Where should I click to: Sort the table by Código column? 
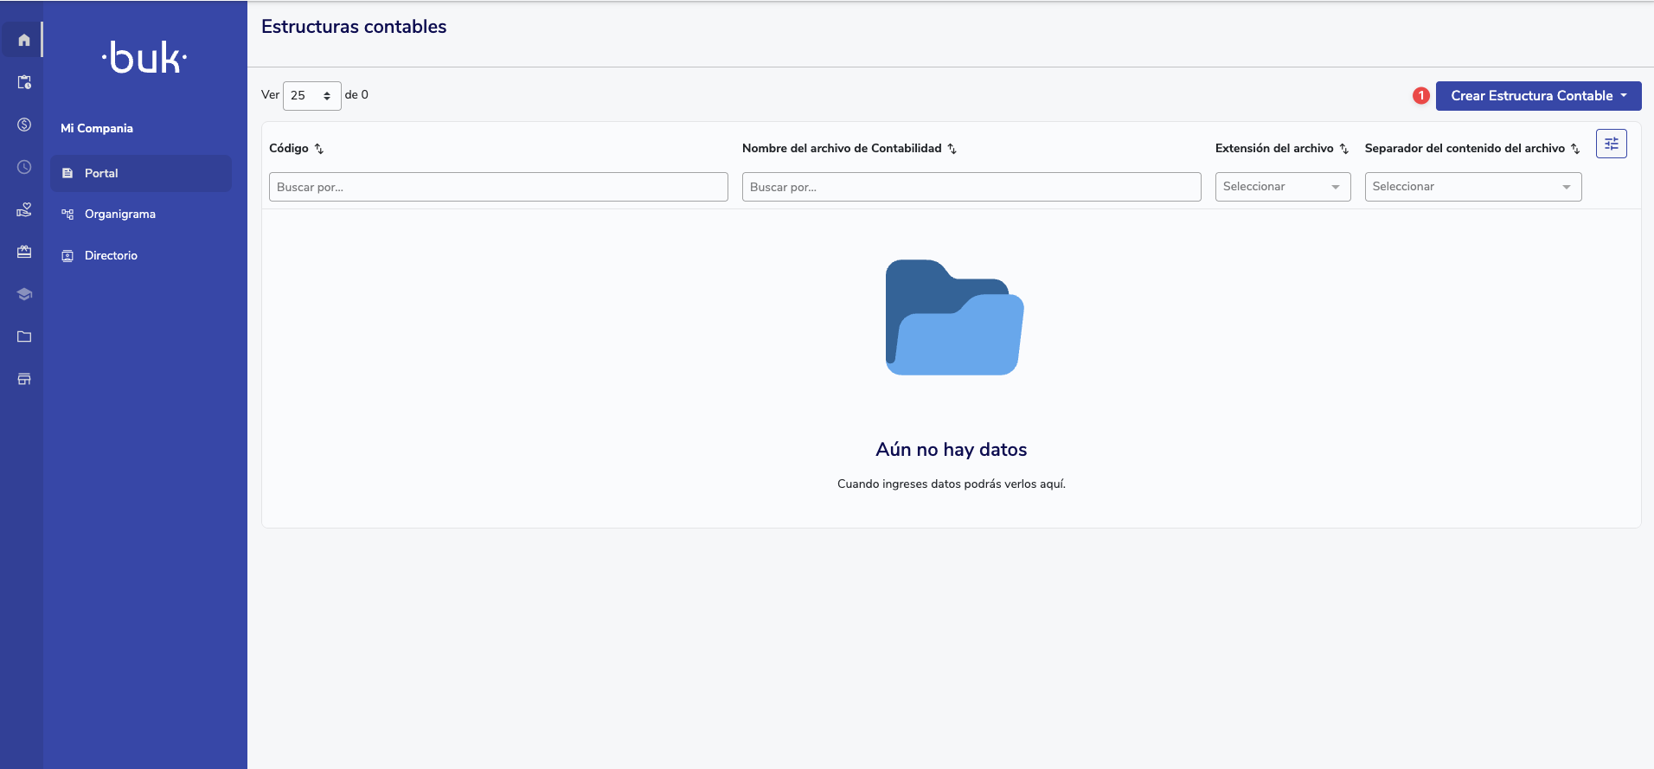coord(319,149)
